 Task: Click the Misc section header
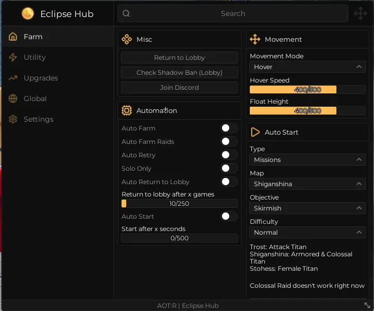179,39
